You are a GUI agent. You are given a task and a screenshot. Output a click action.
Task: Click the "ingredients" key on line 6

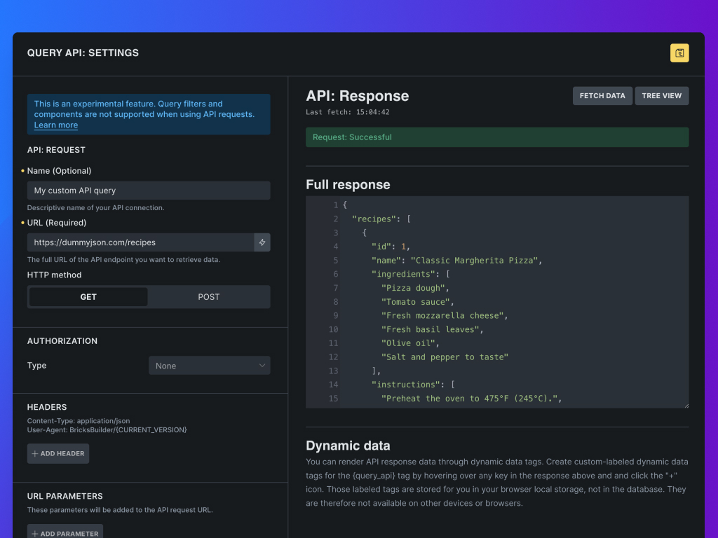(403, 274)
